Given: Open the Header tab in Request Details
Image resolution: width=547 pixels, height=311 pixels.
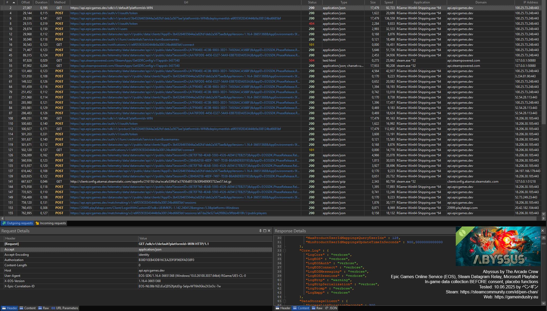Looking at the screenshot, I should (9, 308).
